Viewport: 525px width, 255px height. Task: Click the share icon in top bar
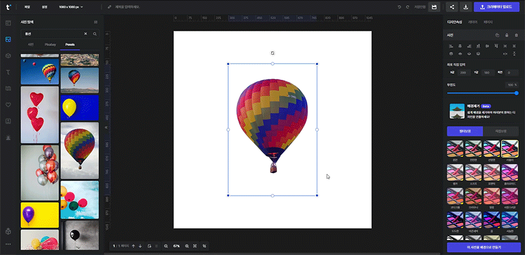click(x=452, y=7)
